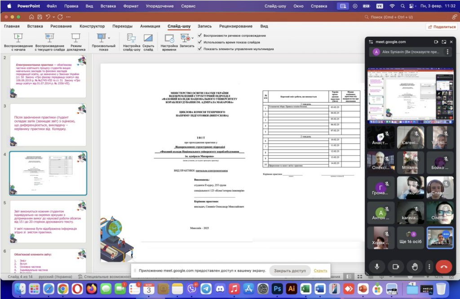The width and height of the screenshot is (460, 299).
Task: Click the Произвольный показ custom show icon
Action: 102,38
